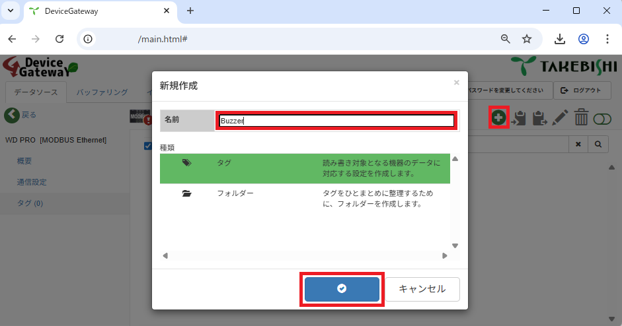Click the green add-new plus icon
The width and height of the screenshot is (622, 326).
(x=498, y=117)
